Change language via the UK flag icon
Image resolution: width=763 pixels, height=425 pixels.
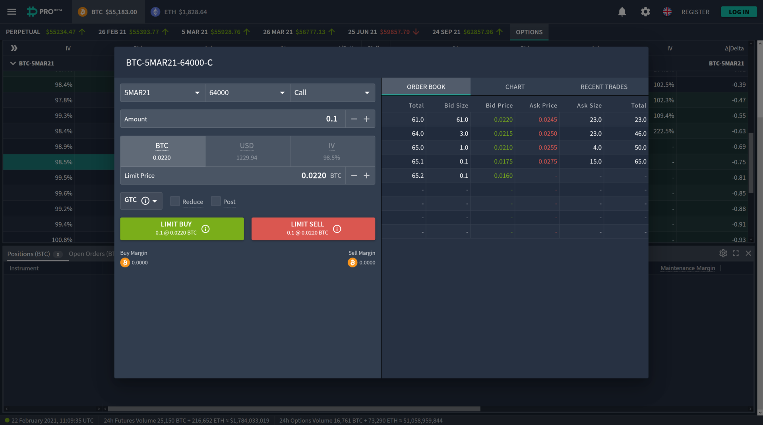(x=667, y=12)
